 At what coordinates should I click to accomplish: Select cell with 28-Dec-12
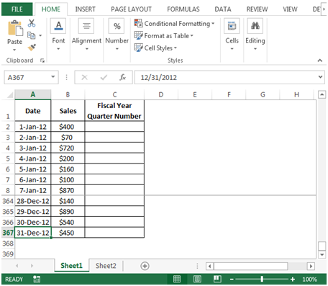(33, 201)
